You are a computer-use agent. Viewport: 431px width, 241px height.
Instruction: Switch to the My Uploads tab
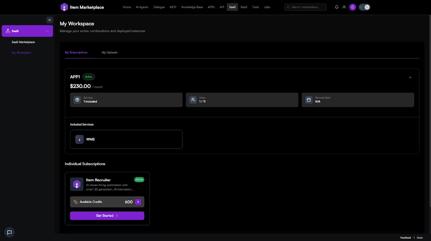tap(109, 52)
